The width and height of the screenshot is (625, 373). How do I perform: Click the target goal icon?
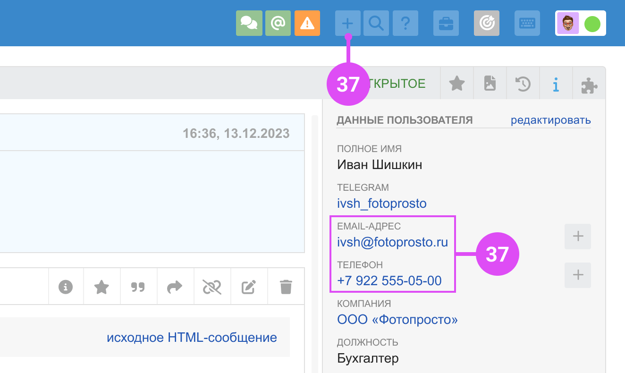(487, 23)
